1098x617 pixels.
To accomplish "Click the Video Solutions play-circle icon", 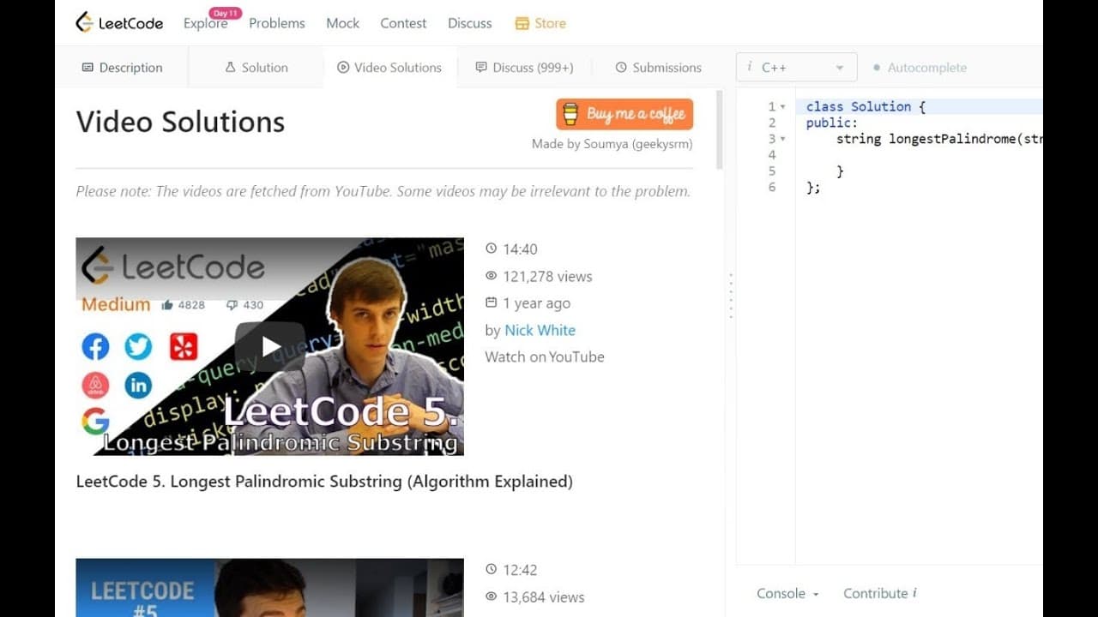I will tap(343, 67).
